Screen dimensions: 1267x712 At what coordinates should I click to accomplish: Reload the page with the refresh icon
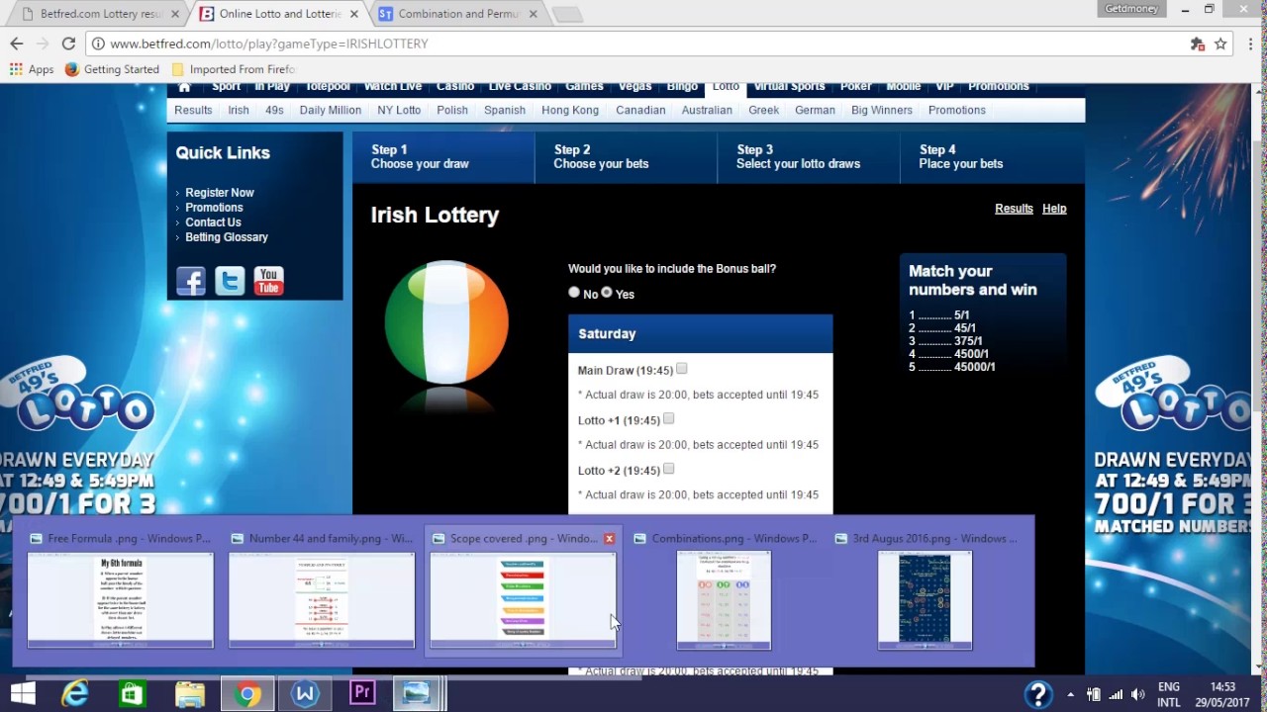(x=68, y=44)
